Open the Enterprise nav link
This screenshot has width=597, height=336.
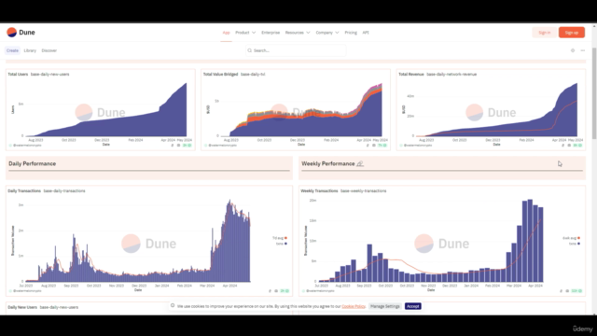point(271,33)
